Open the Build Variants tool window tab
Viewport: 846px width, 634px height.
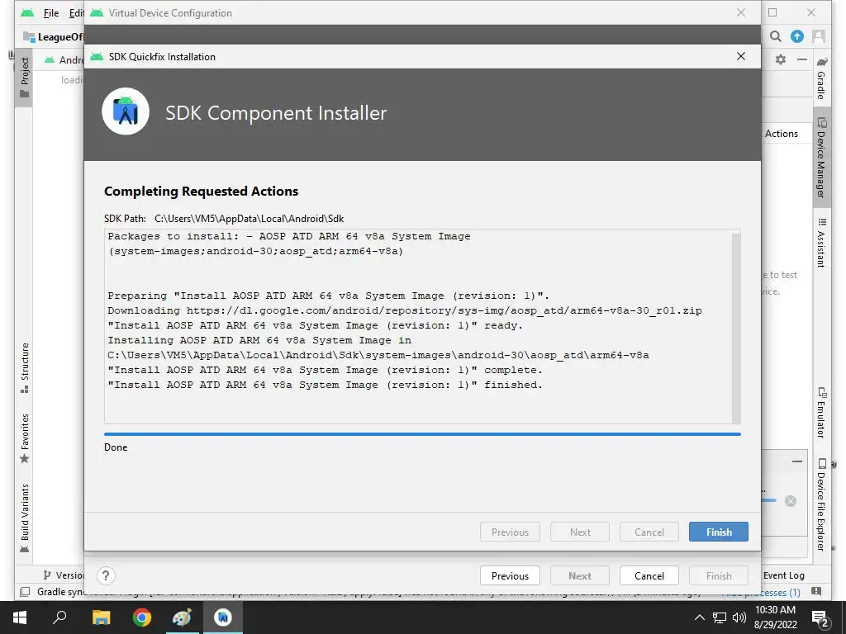pyautogui.click(x=24, y=518)
